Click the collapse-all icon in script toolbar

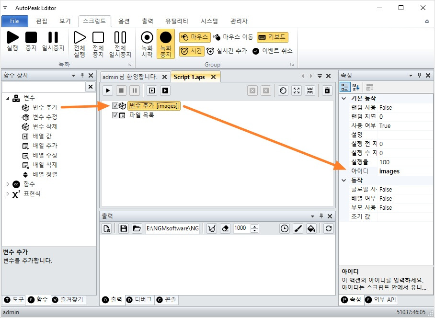(310, 91)
